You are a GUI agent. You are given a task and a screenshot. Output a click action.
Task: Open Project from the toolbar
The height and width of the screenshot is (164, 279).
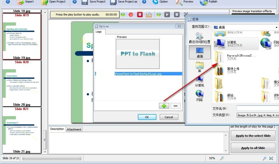[x=54, y=2]
